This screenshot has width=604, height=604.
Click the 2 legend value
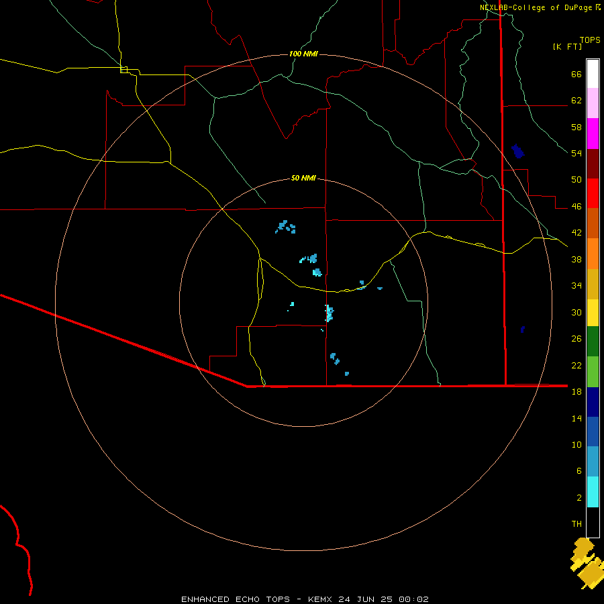579,498
